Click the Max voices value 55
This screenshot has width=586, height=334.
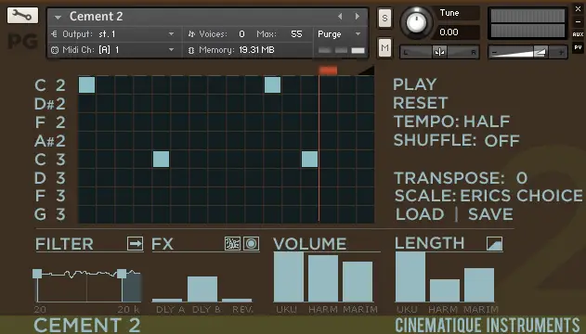click(x=296, y=34)
